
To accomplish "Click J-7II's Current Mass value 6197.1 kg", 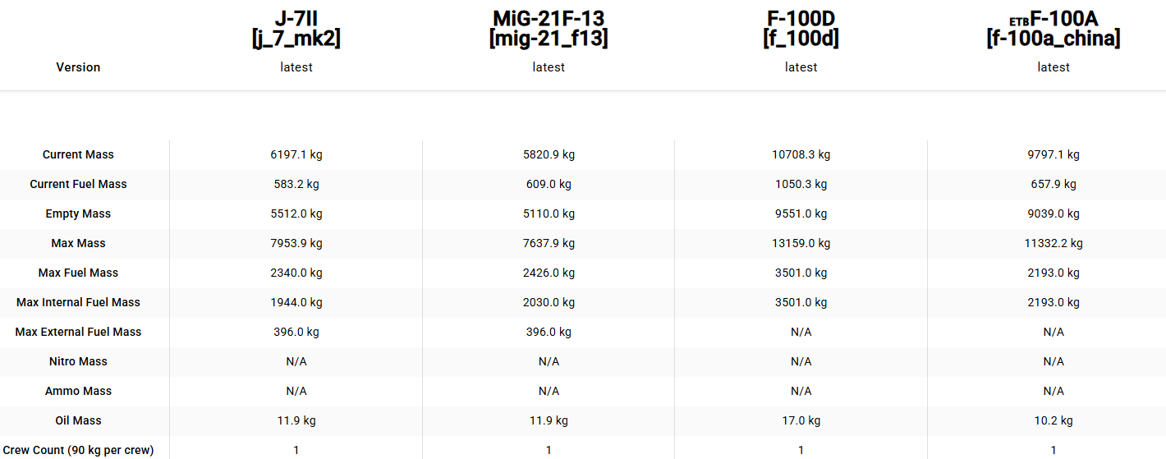I will (x=296, y=154).
